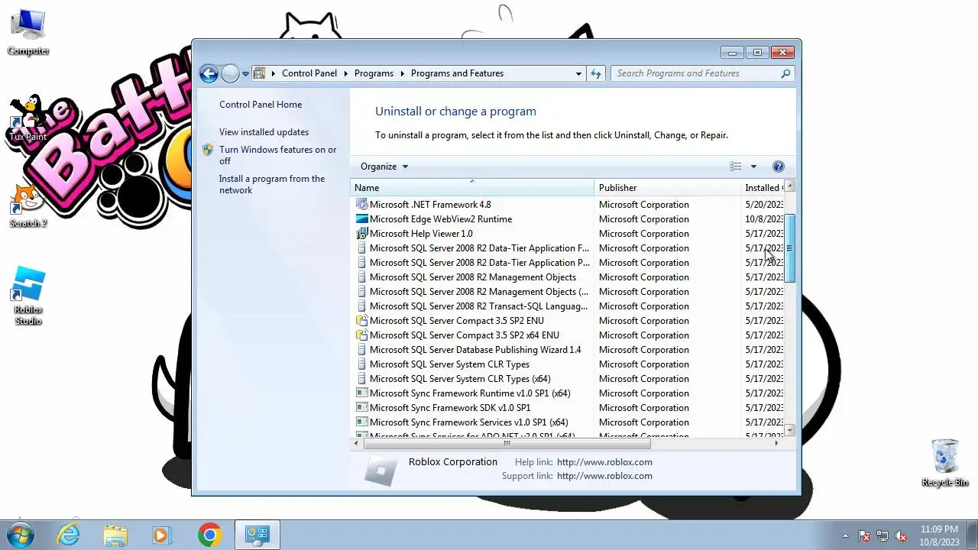Select SQL Server Database Publishing Wizard 1.4

pyautogui.click(x=475, y=350)
